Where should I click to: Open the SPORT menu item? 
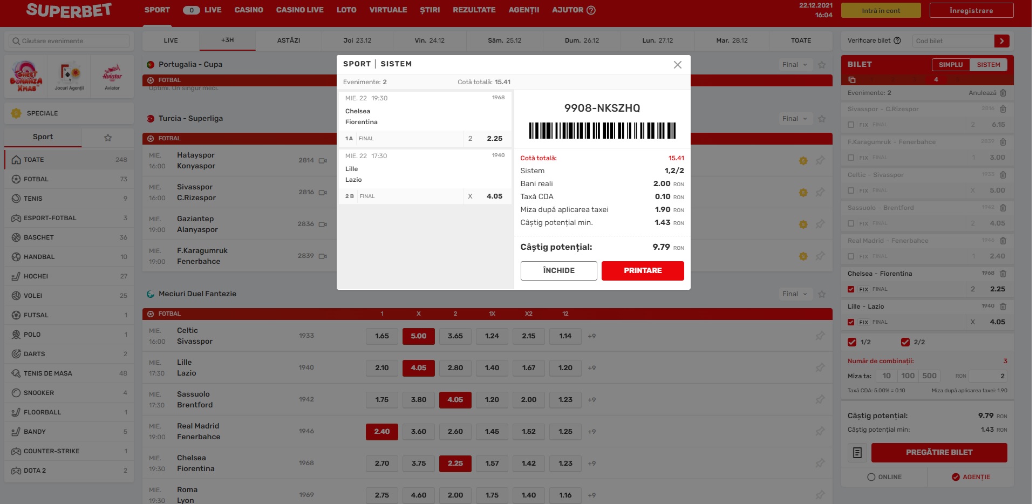point(157,10)
